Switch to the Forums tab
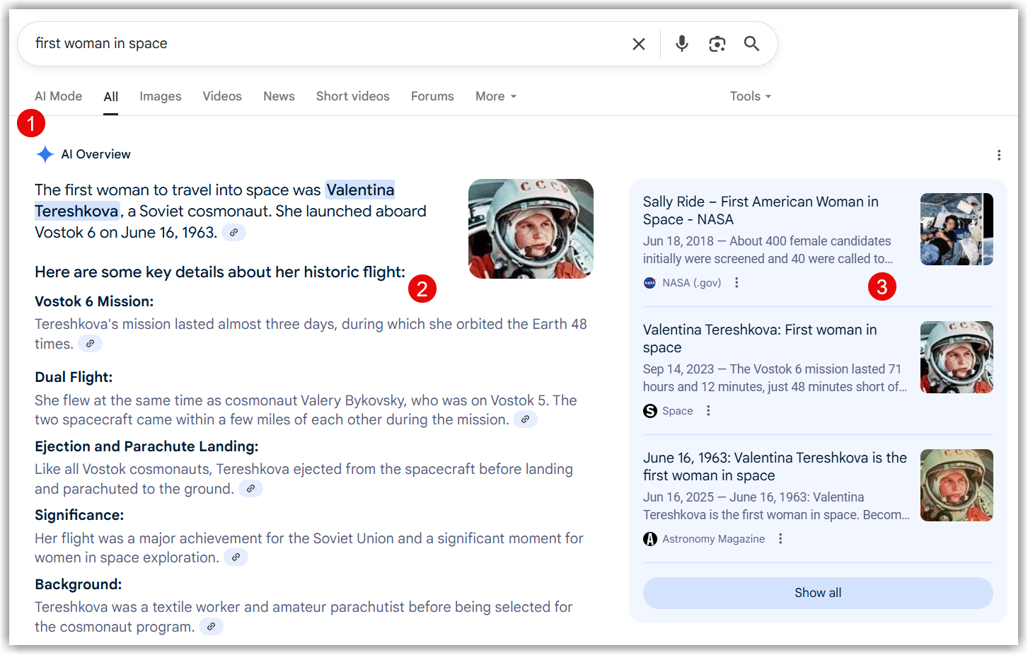Screen dimensions: 1028x655 tap(432, 96)
